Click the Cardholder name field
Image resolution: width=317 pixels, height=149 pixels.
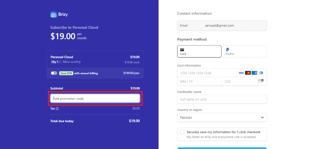pos(222,99)
